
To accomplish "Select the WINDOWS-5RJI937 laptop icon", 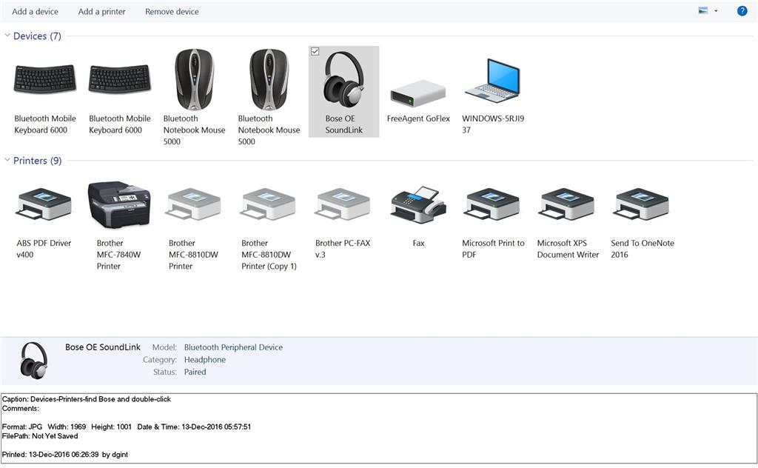I will click(x=493, y=81).
